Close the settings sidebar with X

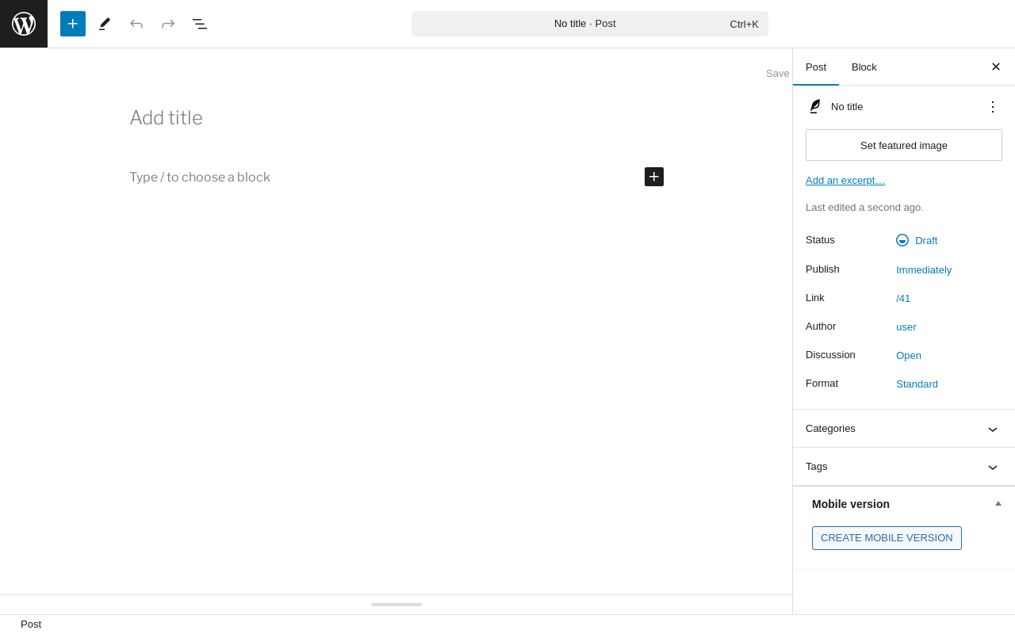point(996,67)
